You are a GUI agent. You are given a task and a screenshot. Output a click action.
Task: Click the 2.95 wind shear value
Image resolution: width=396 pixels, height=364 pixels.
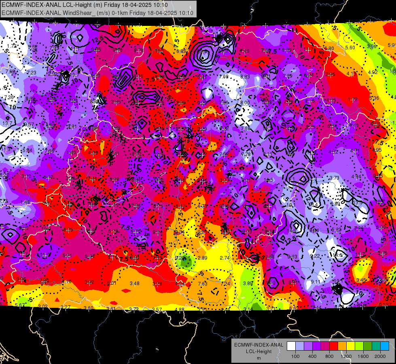click(330, 74)
